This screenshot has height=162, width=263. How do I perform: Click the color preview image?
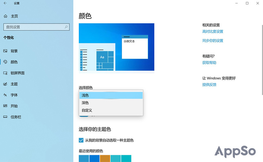point(117,48)
